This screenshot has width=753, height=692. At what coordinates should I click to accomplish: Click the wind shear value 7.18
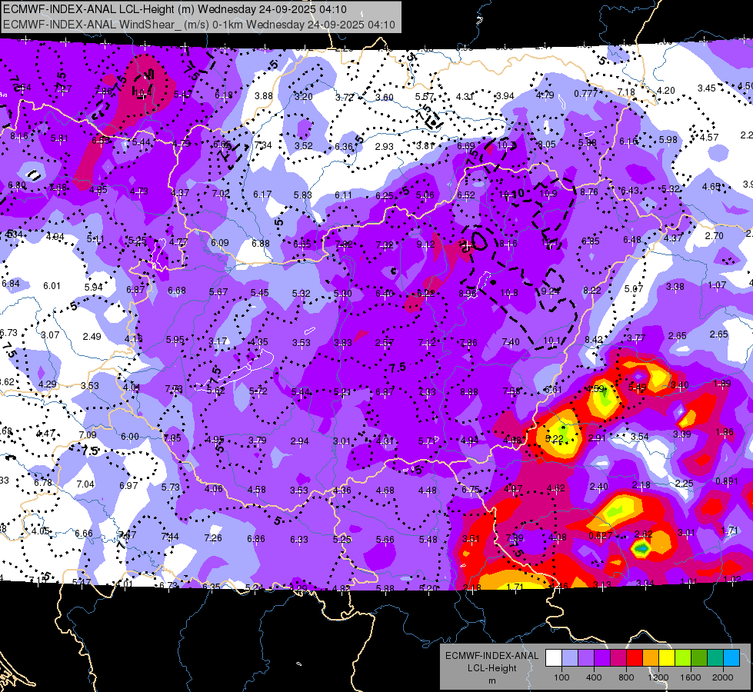click(626, 91)
